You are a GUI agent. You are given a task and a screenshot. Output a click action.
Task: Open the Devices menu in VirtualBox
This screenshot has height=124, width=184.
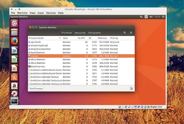[x=51, y=13]
